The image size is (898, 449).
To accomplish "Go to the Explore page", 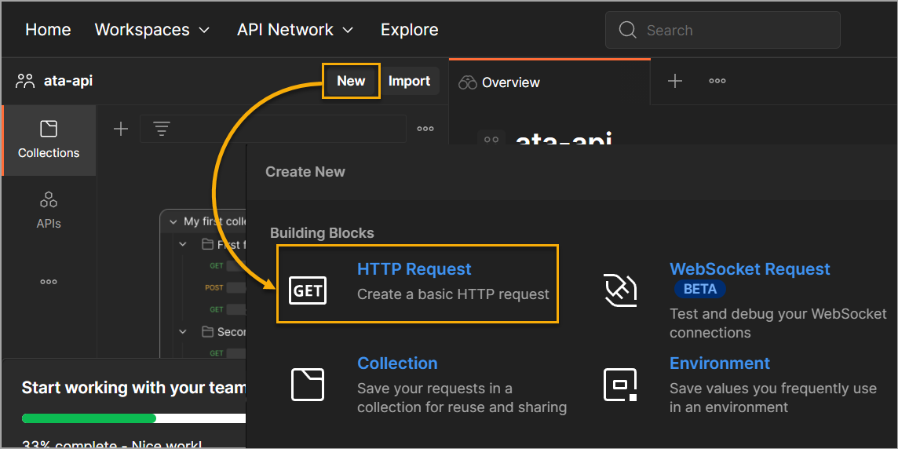I will coord(410,30).
